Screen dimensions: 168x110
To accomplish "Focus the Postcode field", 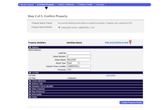I will [79, 70].
